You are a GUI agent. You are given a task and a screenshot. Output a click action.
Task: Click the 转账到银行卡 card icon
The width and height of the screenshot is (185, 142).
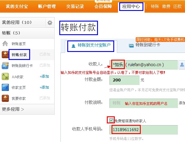click(x=5, y=66)
